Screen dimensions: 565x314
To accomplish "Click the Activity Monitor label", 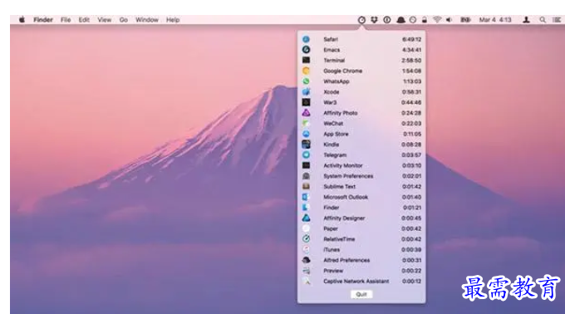I will pos(343,165).
